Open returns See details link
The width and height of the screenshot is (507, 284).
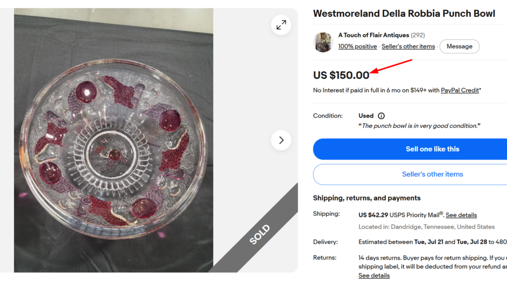coord(374,276)
